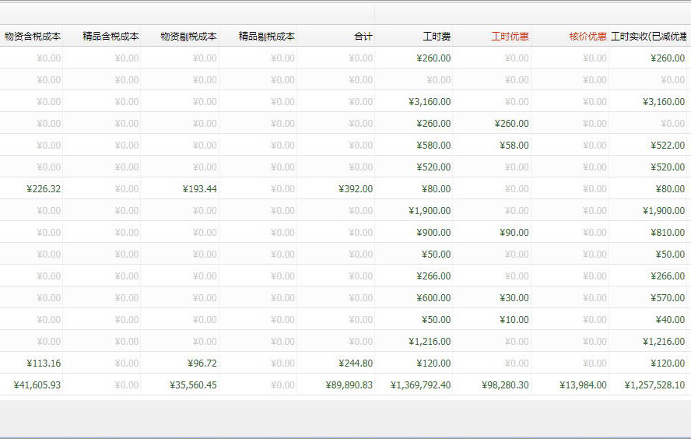This screenshot has width=691, height=439.
Task: Sort by 物资含税成本 column header
Action: tap(32, 37)
